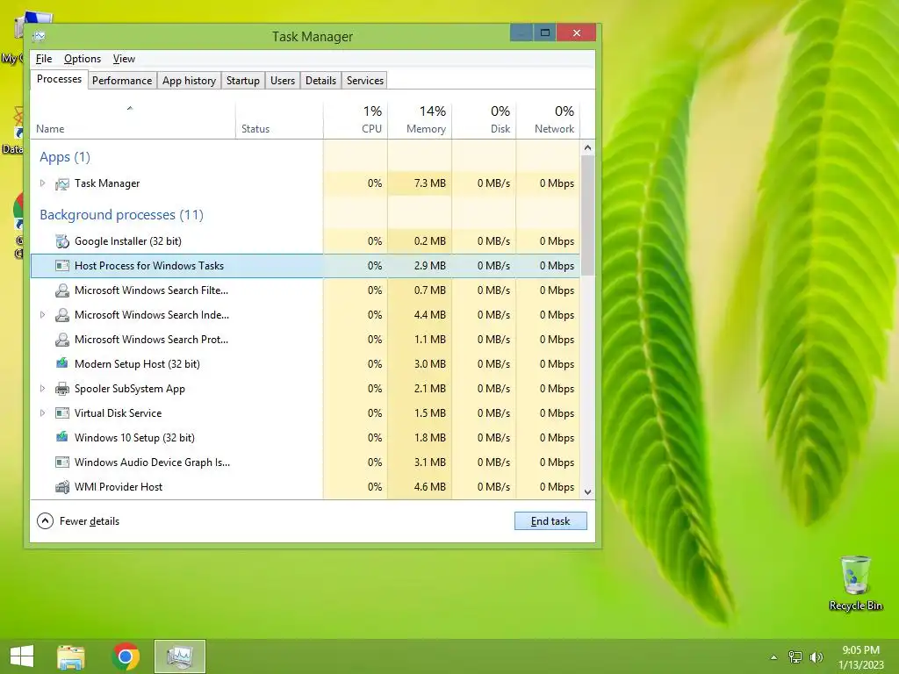Open the Windows Start button
Image resolution: width=899 pixels, height=674 pixels.
click(x=22, y=656)
